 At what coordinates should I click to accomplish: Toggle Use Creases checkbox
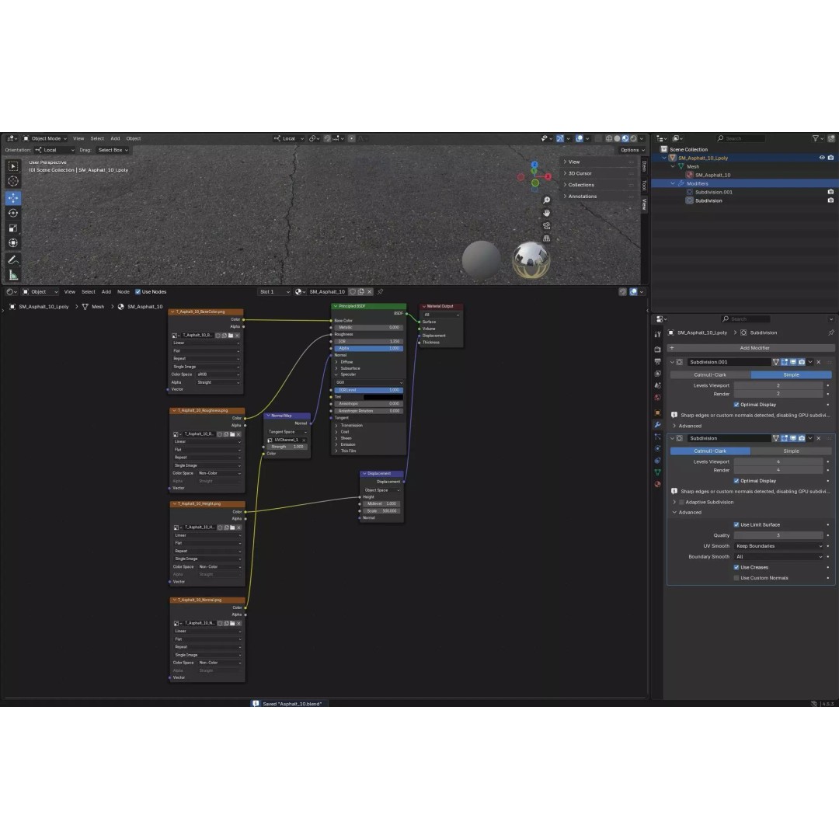click(736, 568)
